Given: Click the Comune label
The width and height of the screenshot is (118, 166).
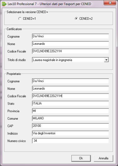Looking at the screenshot, I should [x=13, y=118].
